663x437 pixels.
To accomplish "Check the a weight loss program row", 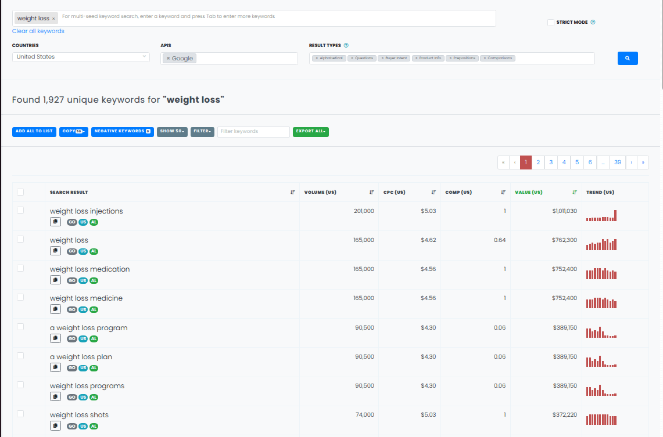I will point(20,327).
